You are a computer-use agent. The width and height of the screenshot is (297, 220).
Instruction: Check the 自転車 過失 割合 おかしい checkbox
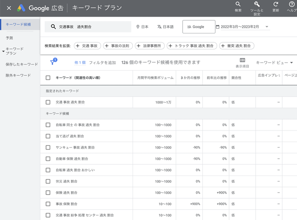48,170
